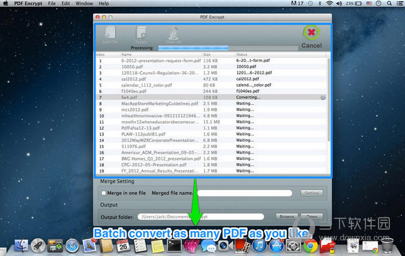Click the Output folder path field
Screen dimensions: 405x256
201,216
